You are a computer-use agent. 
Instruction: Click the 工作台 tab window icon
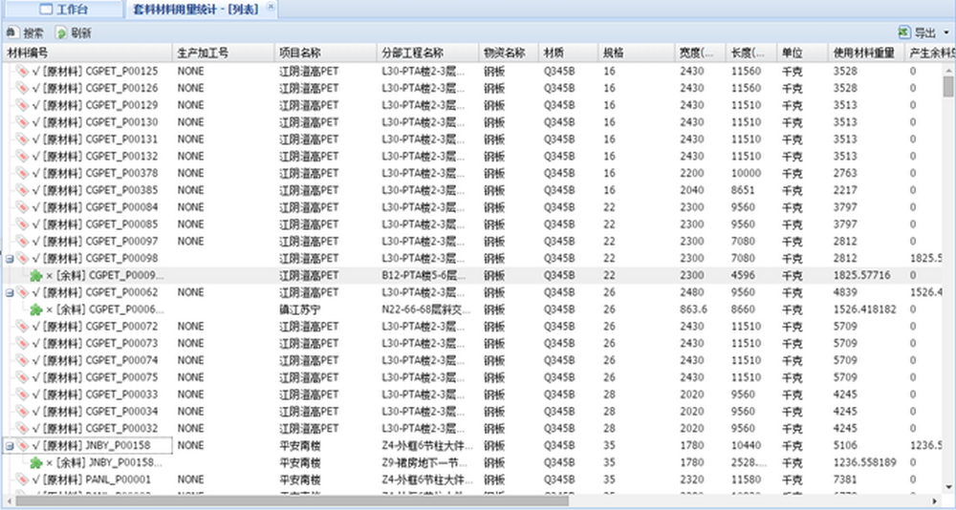(45, 10)
